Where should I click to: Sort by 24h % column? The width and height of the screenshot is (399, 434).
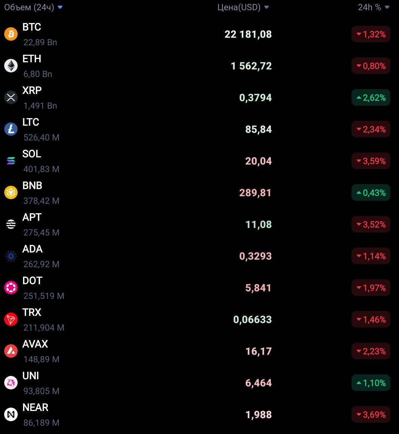pyautogui.click(x=374, y=7)
